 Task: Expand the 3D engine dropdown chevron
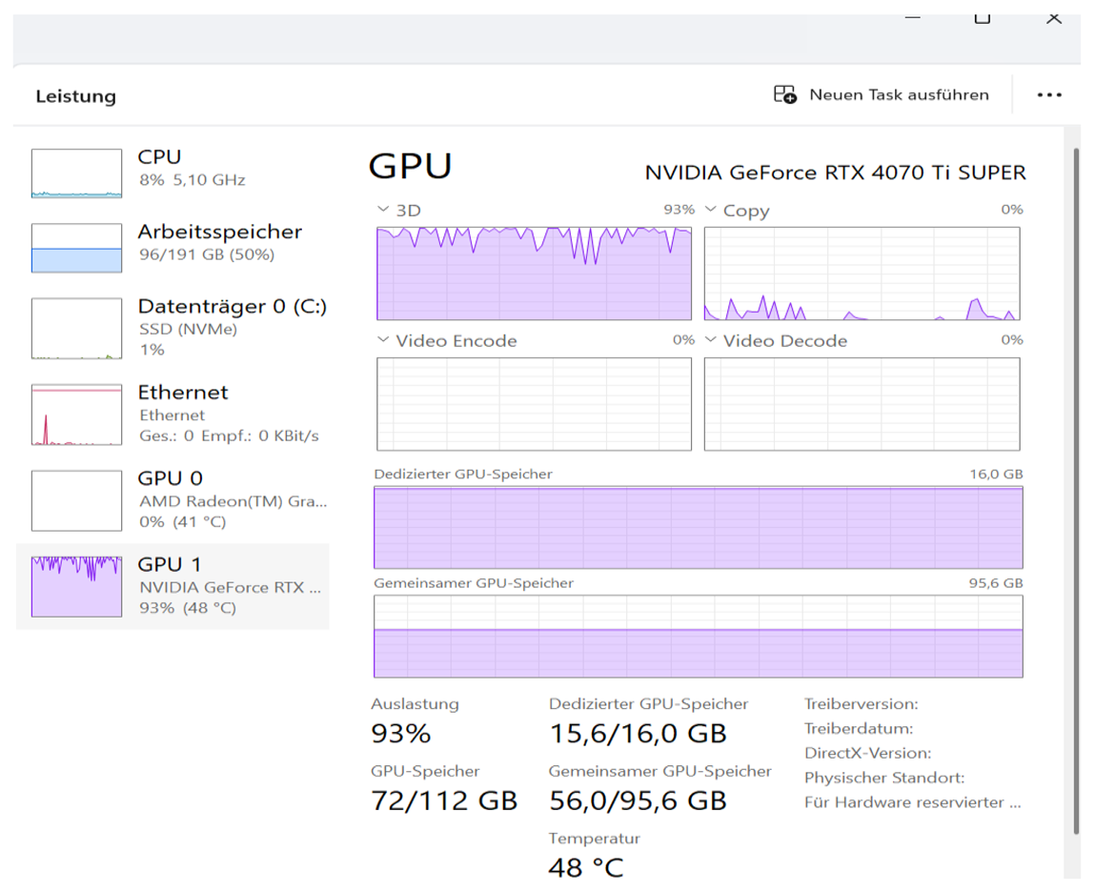point(383,210)
